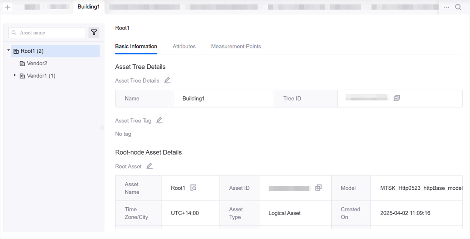Edit Asset Tree Details pencil icon
The height and width of the screenshot is (239, 470).
click(x=167, y=81)
